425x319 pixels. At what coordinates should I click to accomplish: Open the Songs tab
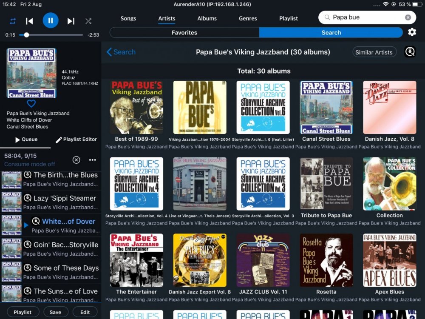click(x=128, y=18)
